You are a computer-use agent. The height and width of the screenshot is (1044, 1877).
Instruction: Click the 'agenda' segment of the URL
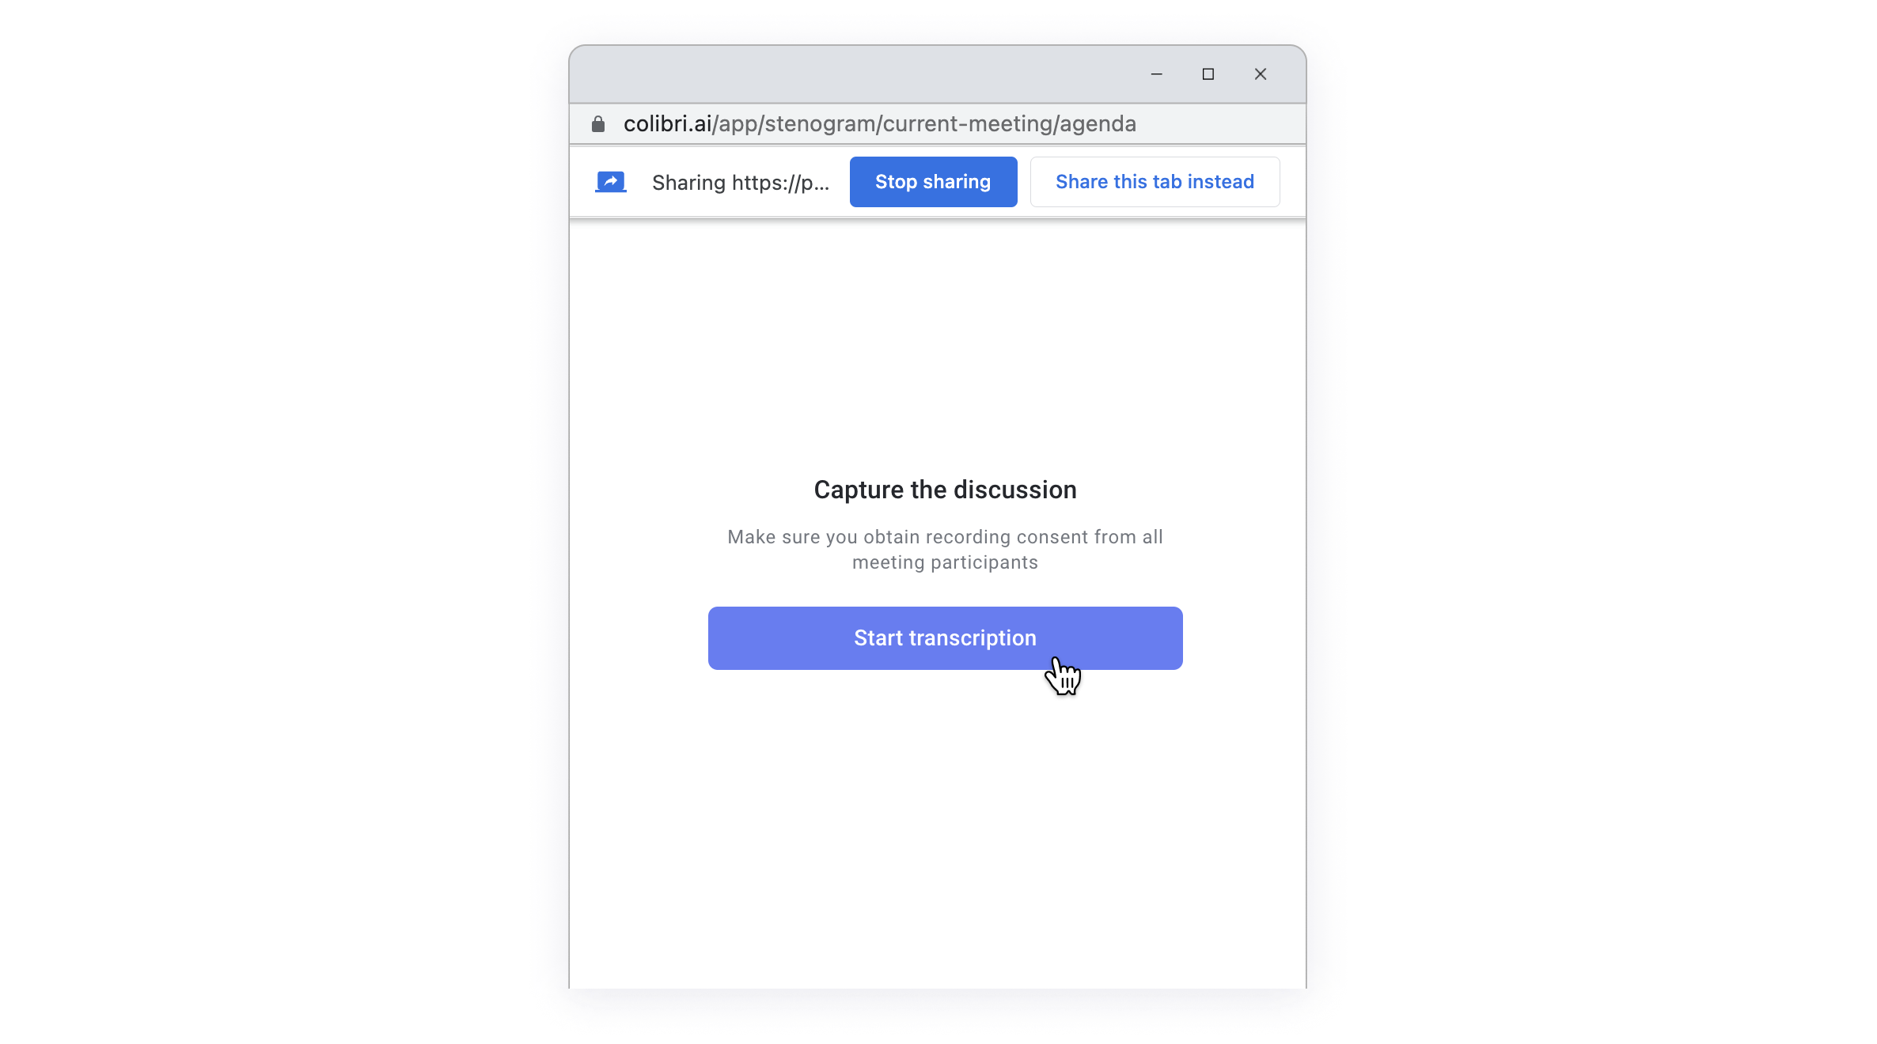1098,124
